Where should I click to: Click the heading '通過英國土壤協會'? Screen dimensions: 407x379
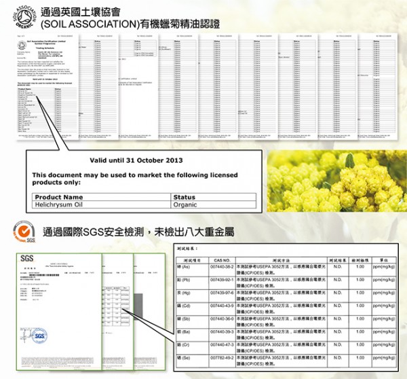tap(81, 12)
